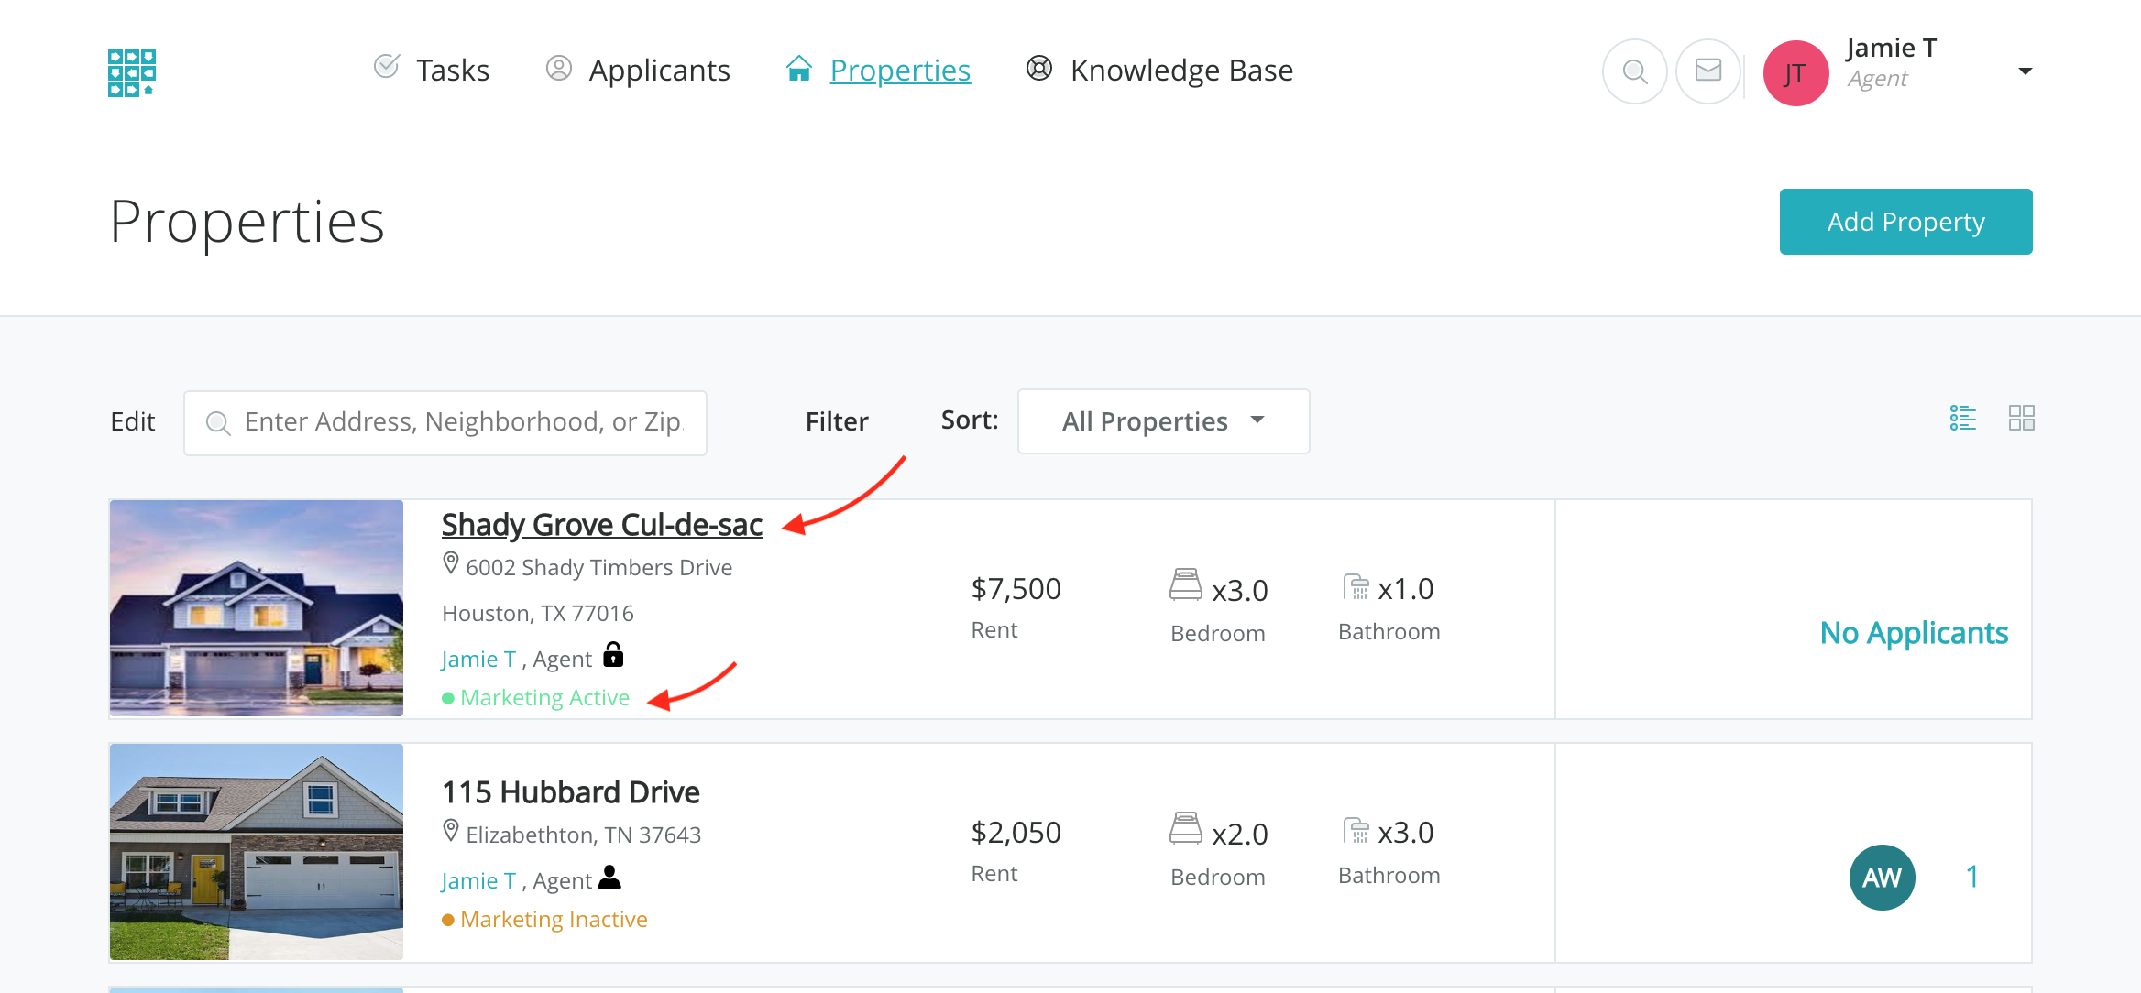
Task: Open the Filter options
Action: (836, 421)
